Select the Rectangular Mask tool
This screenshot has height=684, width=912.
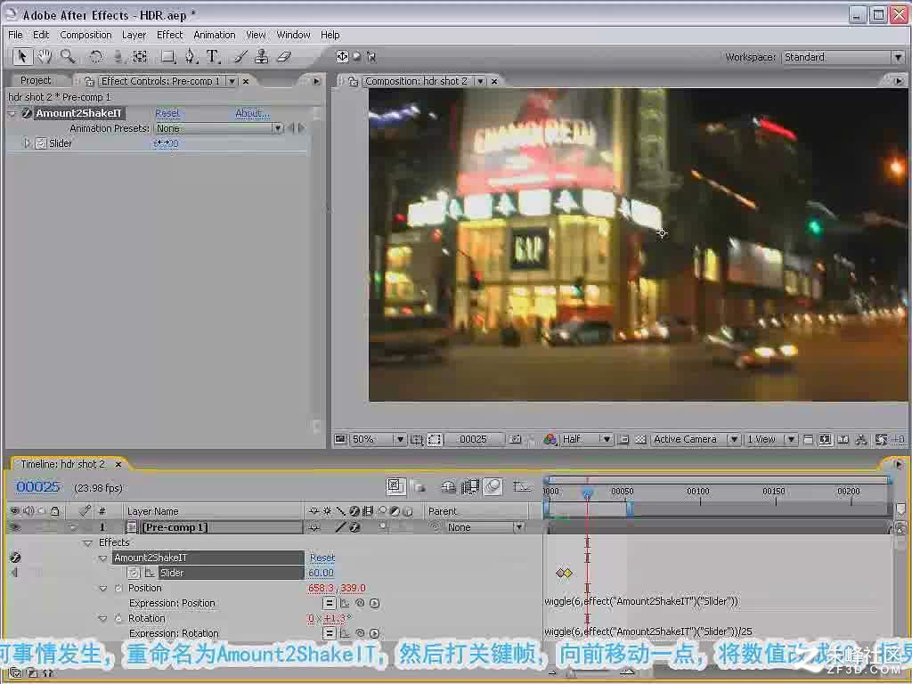(168, 56)
